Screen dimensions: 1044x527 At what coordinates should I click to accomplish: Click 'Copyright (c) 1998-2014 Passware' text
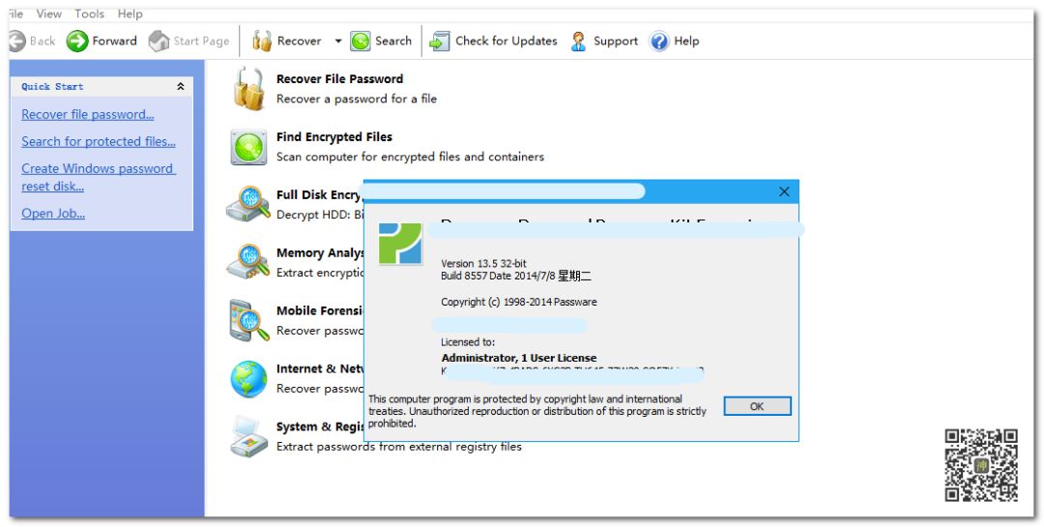click(x=519, y=302)
